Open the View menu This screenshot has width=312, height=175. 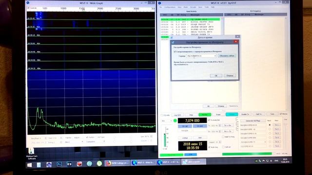point(179,7)
